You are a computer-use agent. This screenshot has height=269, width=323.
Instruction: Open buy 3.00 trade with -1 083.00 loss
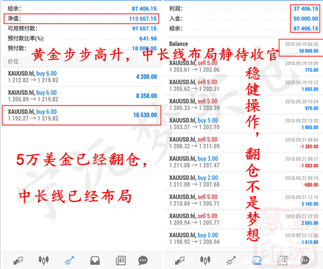pos(243,162)
